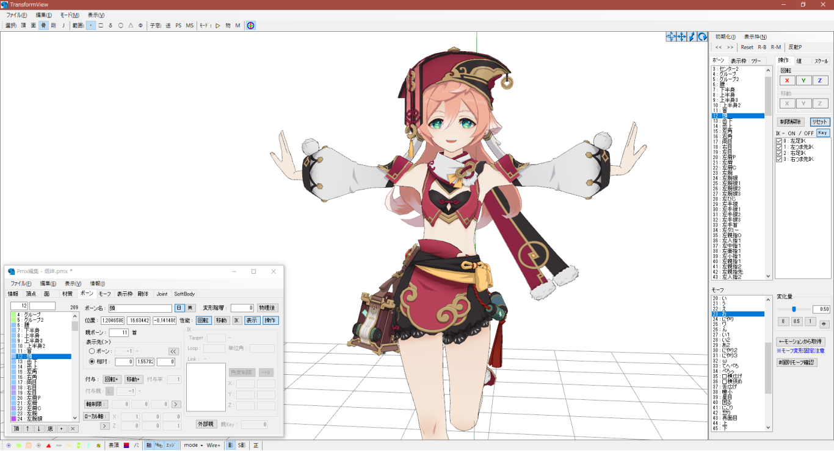Toggle the S影 self-shadow button
The image size is (834, 451).
coord(241,446)
